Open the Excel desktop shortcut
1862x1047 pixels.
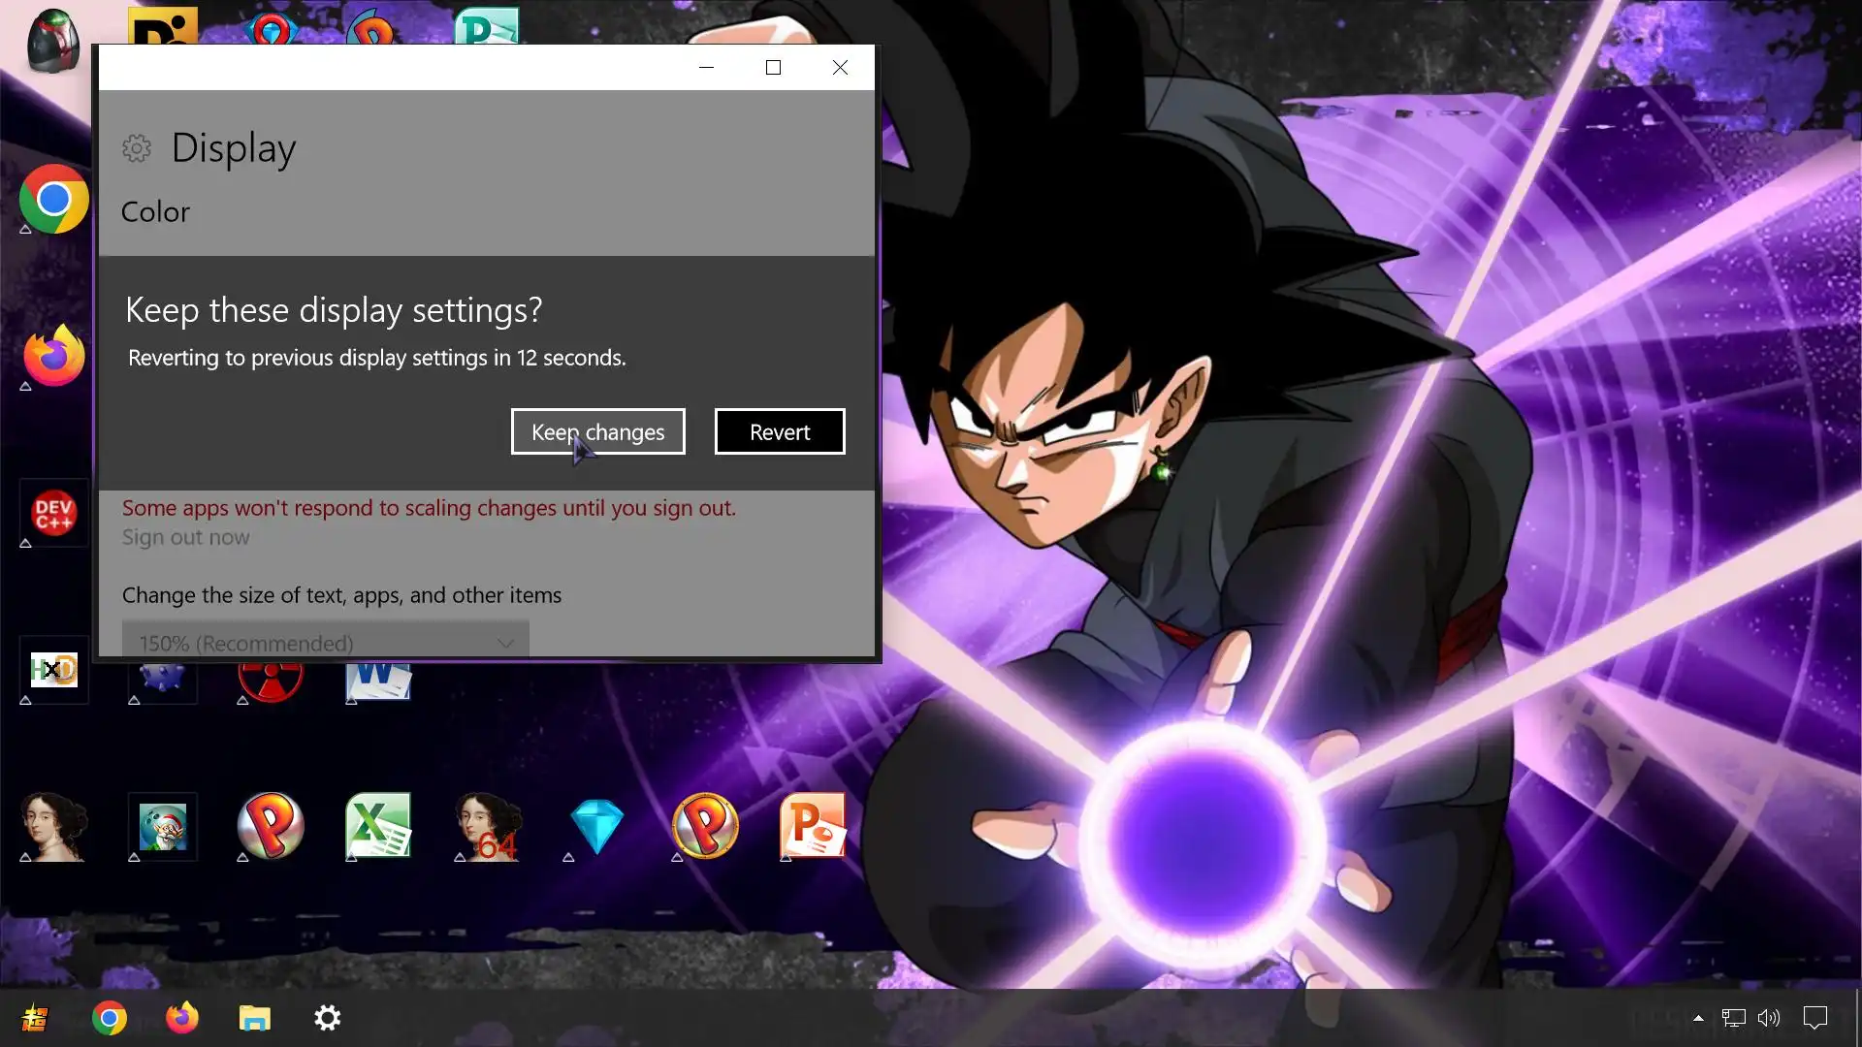pos(378,826)
